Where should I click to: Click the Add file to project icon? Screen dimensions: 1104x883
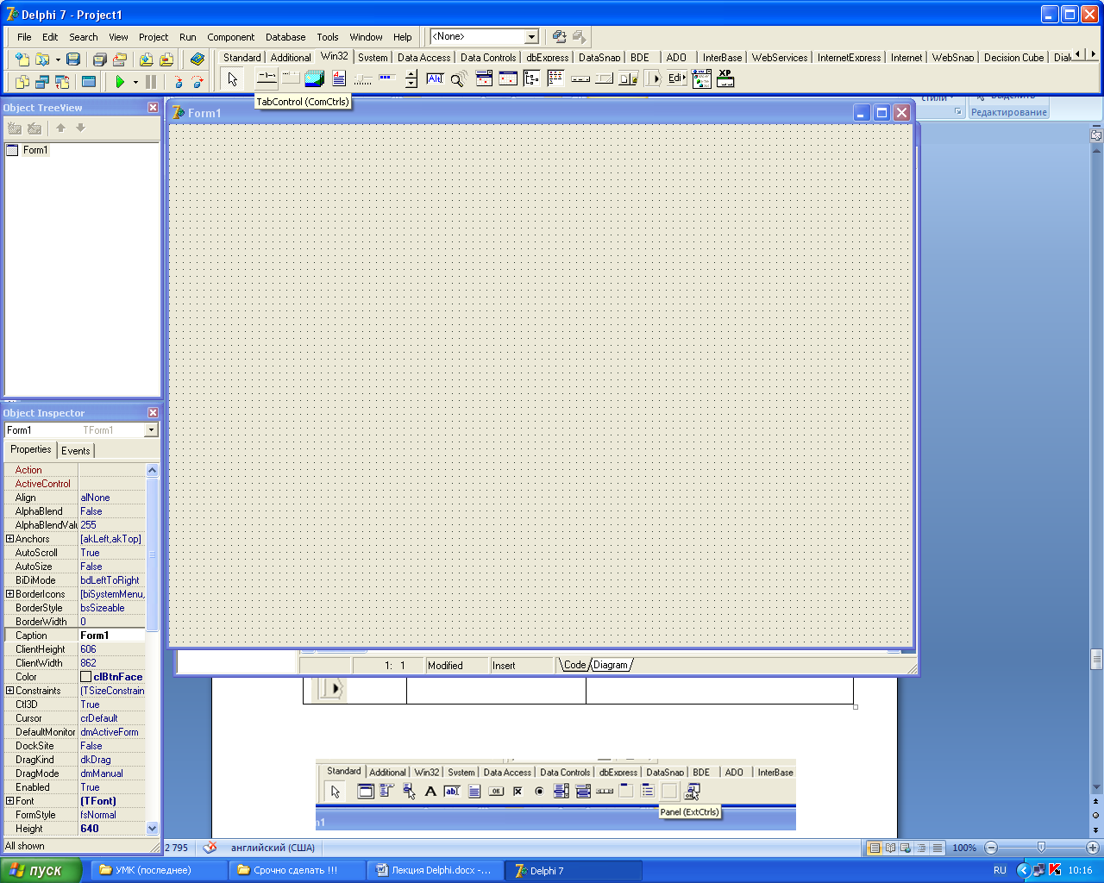pyautogui.click(x=146, y=59)
